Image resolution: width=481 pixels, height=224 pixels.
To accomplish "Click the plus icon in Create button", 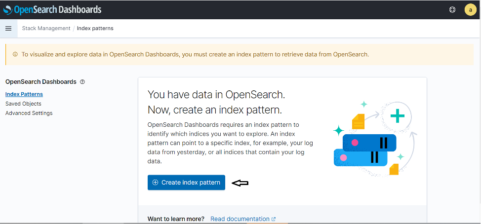I will [155, 183].
